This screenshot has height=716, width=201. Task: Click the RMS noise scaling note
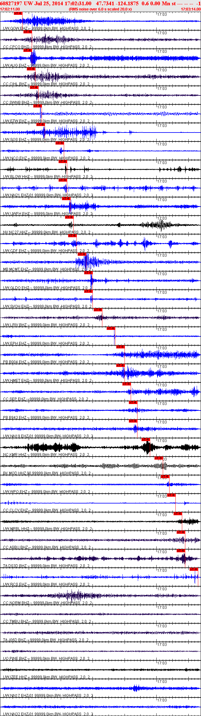(x=100, y=9)
